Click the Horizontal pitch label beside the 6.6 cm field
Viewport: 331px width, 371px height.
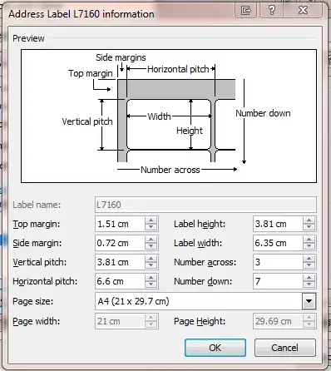(x=45, y=281)
